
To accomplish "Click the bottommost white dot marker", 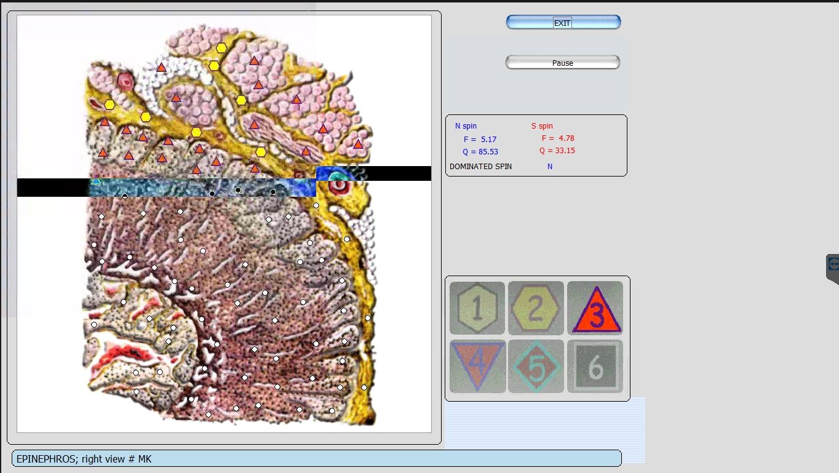I will point(209,415).
